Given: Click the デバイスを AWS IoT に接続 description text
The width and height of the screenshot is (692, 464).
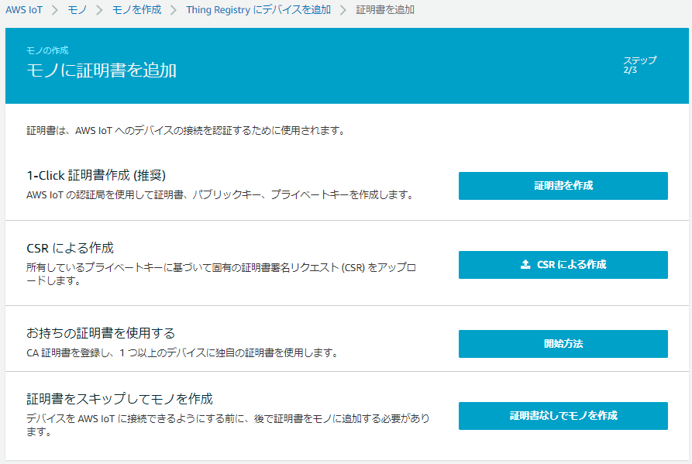Looking at the screenshot, I should (228, 424).
